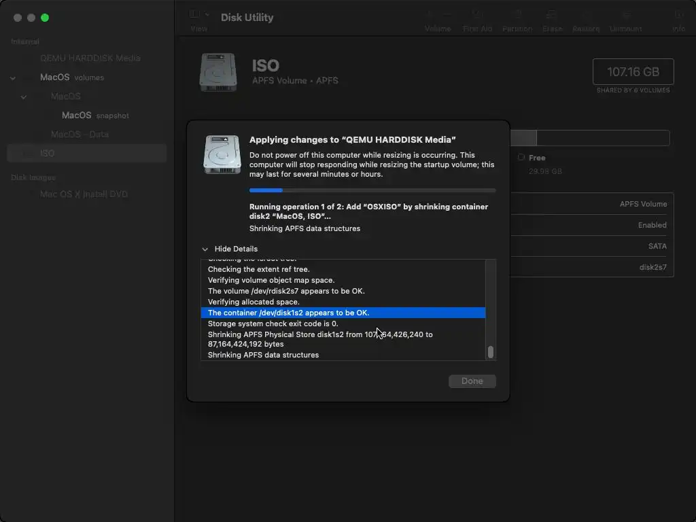Click the 'APFS Volume • APFS' subtitle

click(295, 80)
